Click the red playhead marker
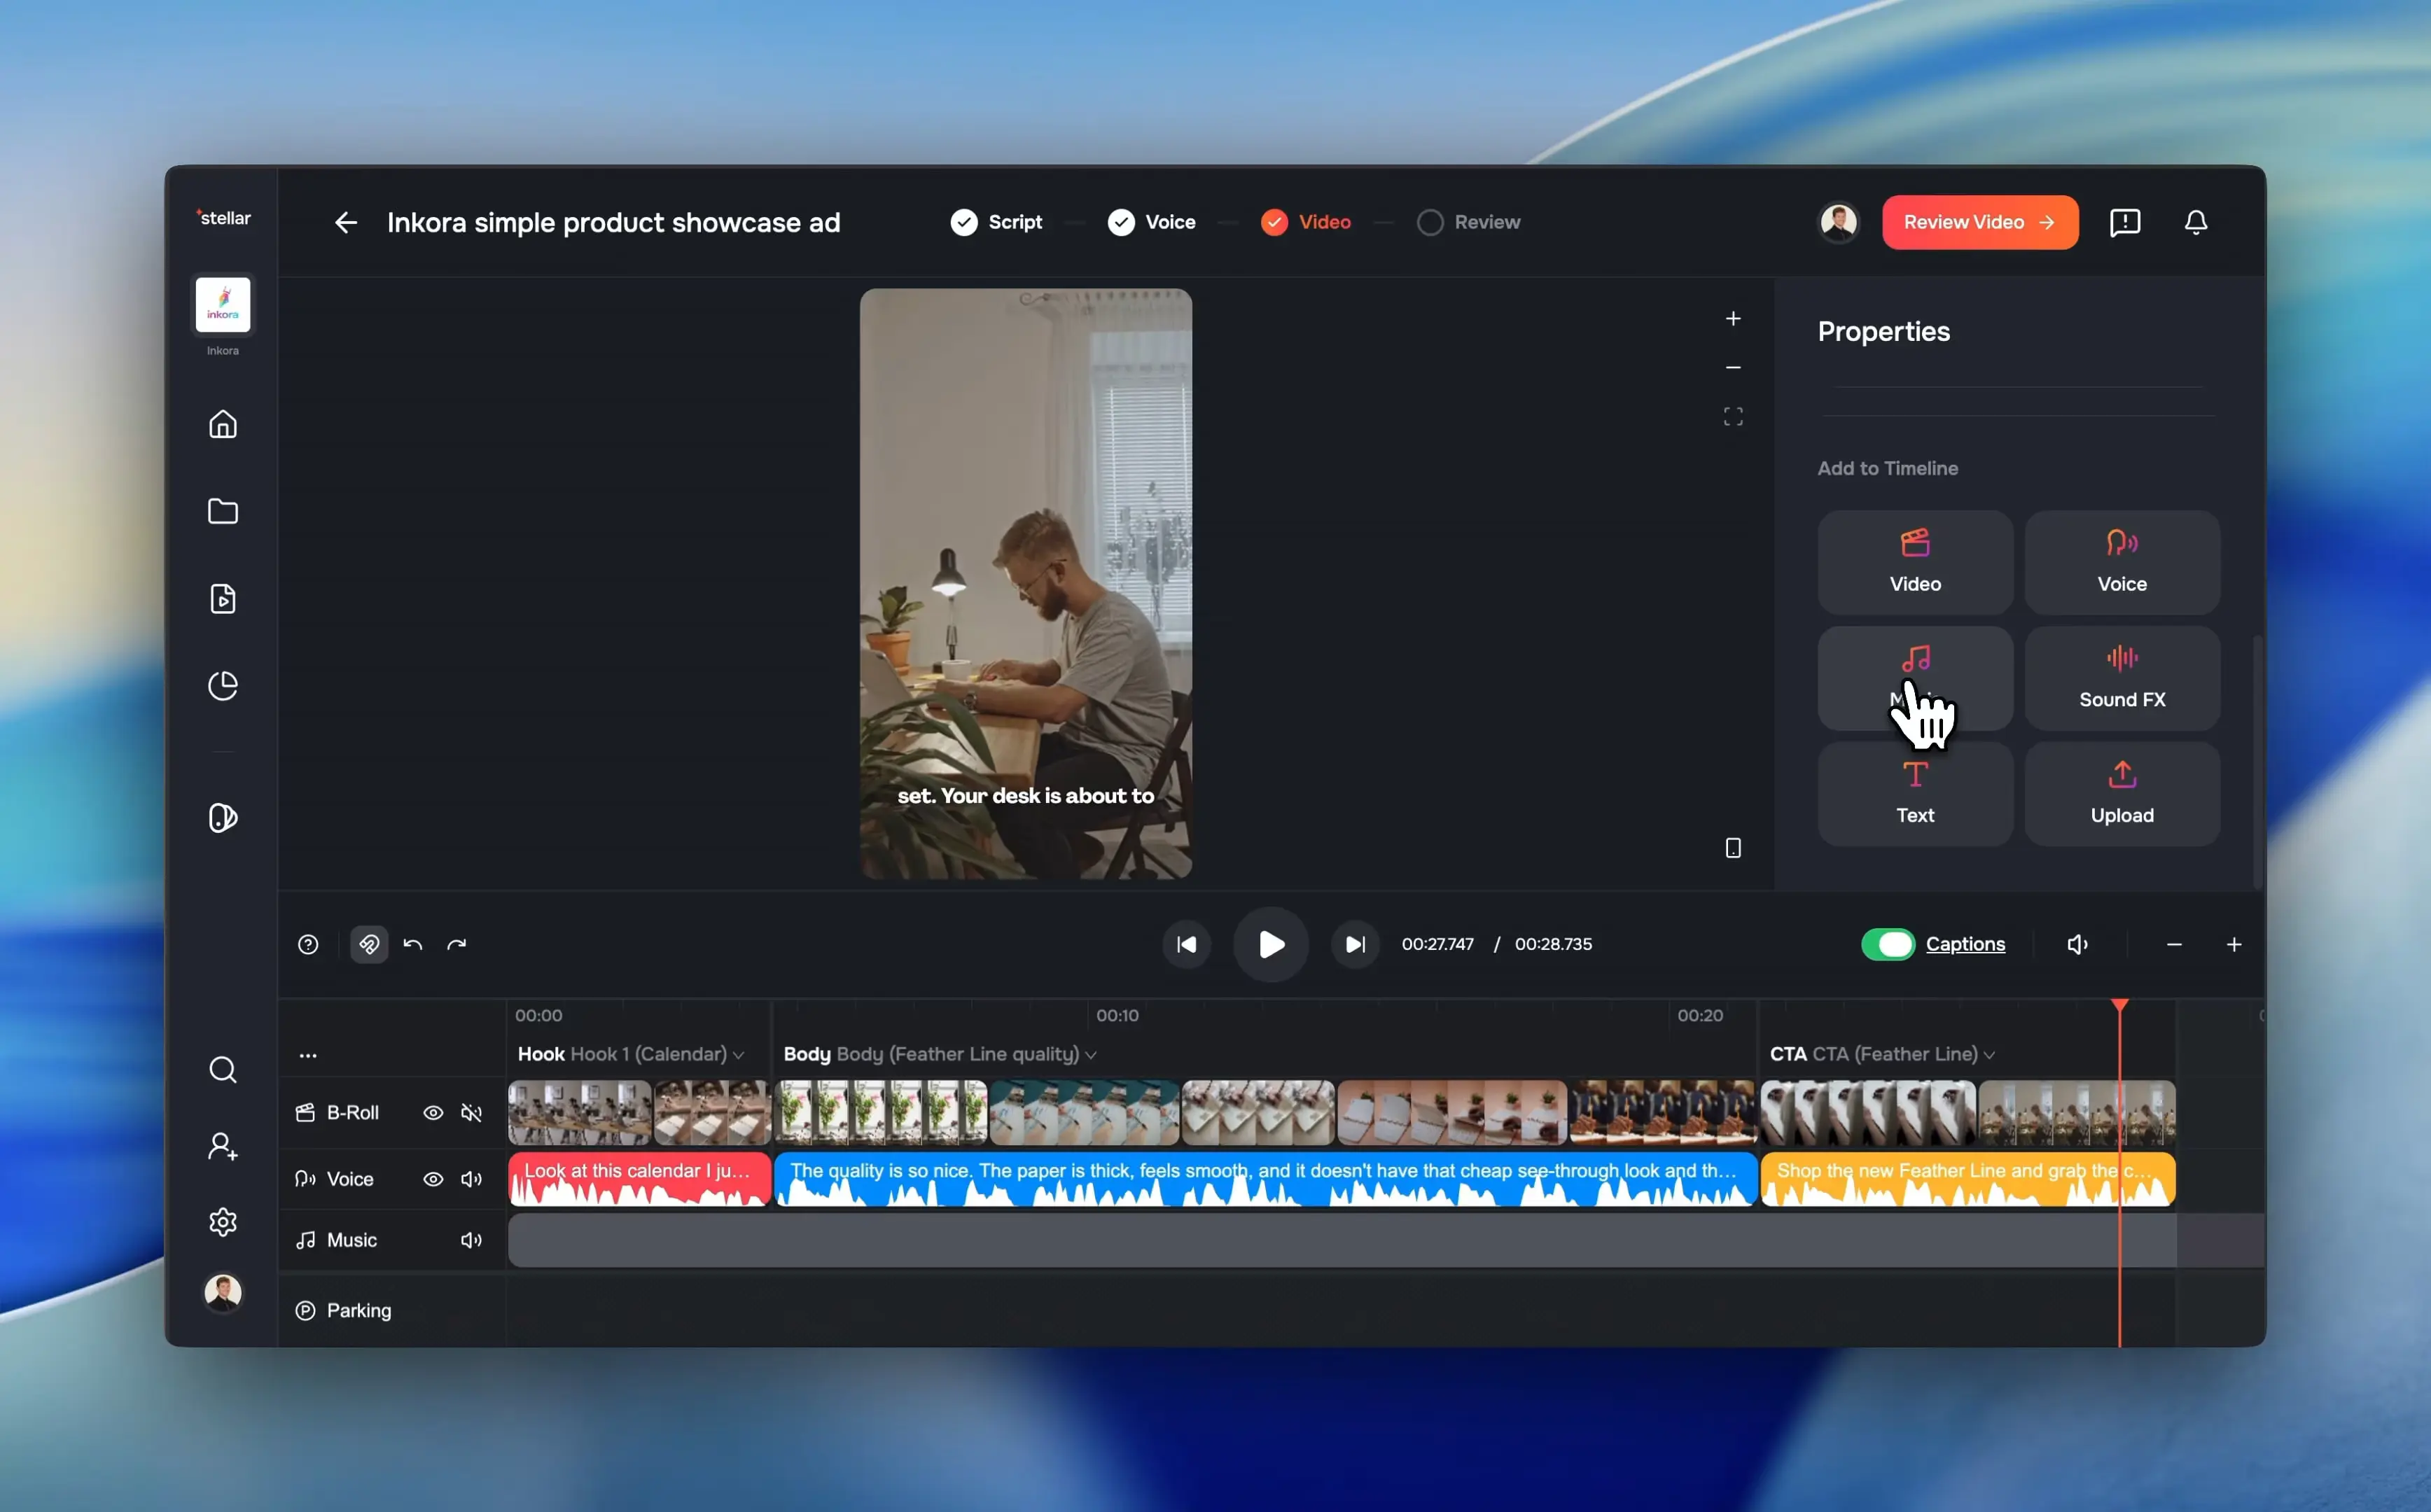This screenshot has height=1512, width=2431. pyautogui.click(x=2119, y=1006)
